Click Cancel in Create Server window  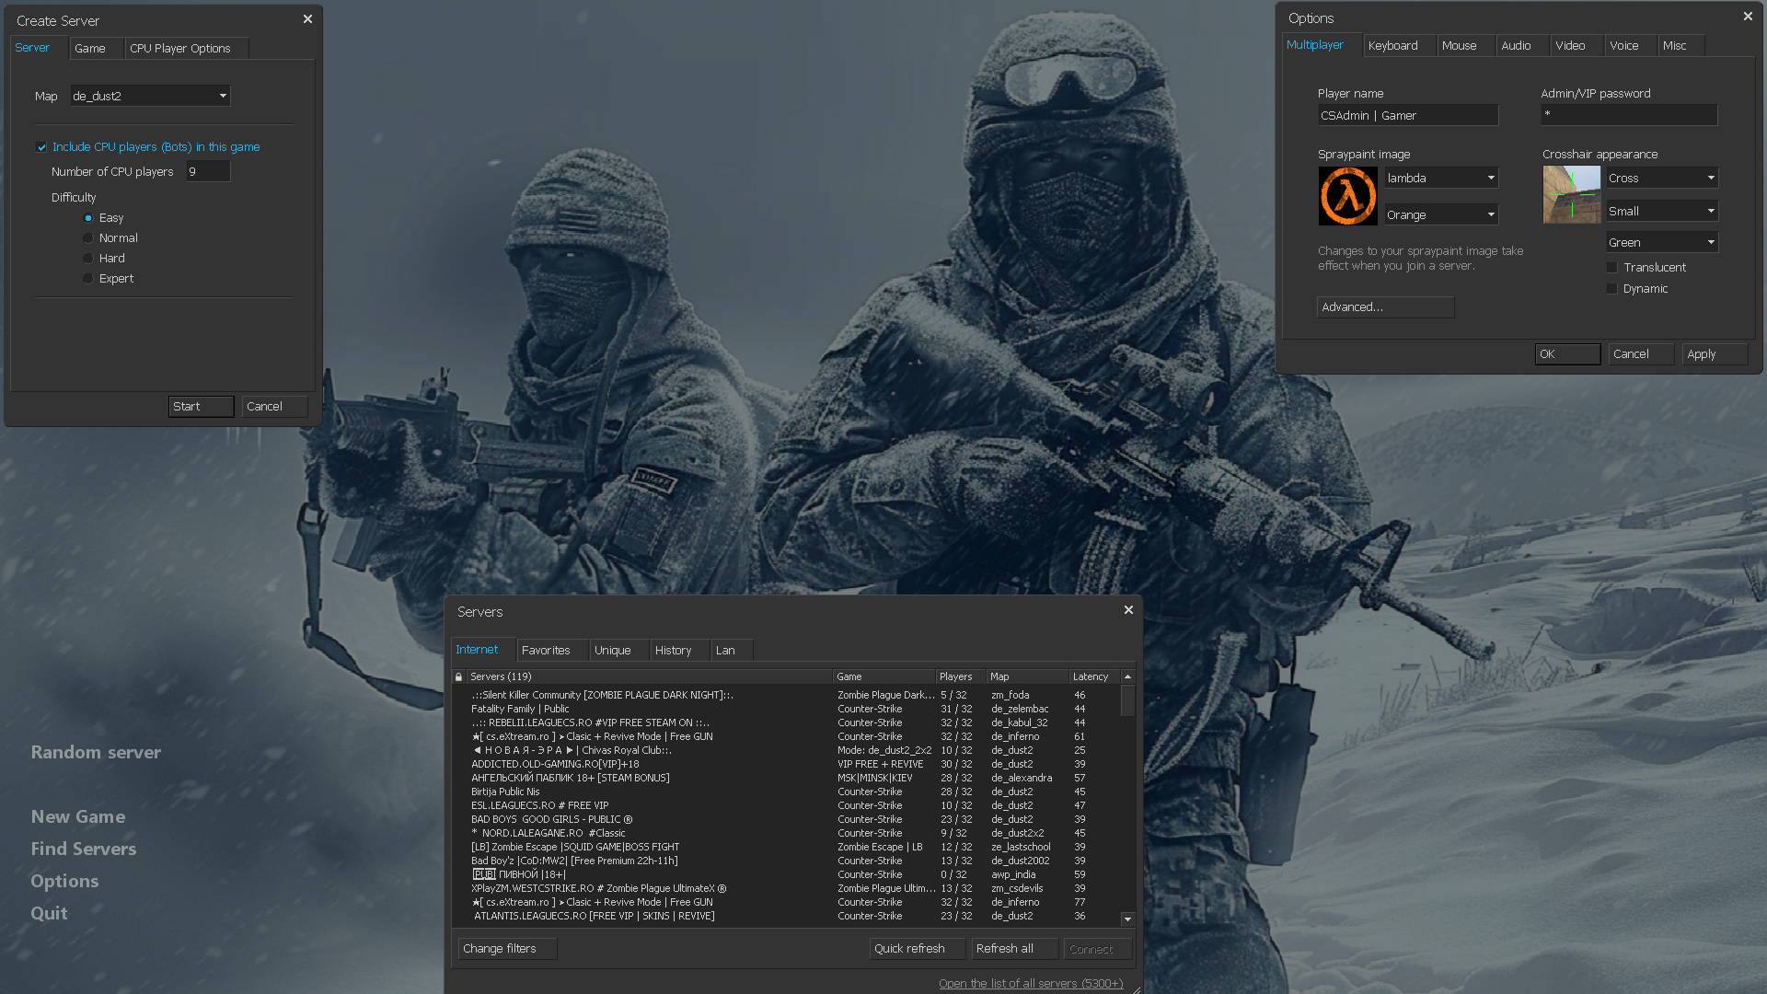pyautogui.click(x=275, y=407)
